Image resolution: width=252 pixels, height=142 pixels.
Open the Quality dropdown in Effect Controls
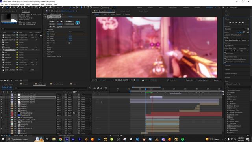click(77, 32)
